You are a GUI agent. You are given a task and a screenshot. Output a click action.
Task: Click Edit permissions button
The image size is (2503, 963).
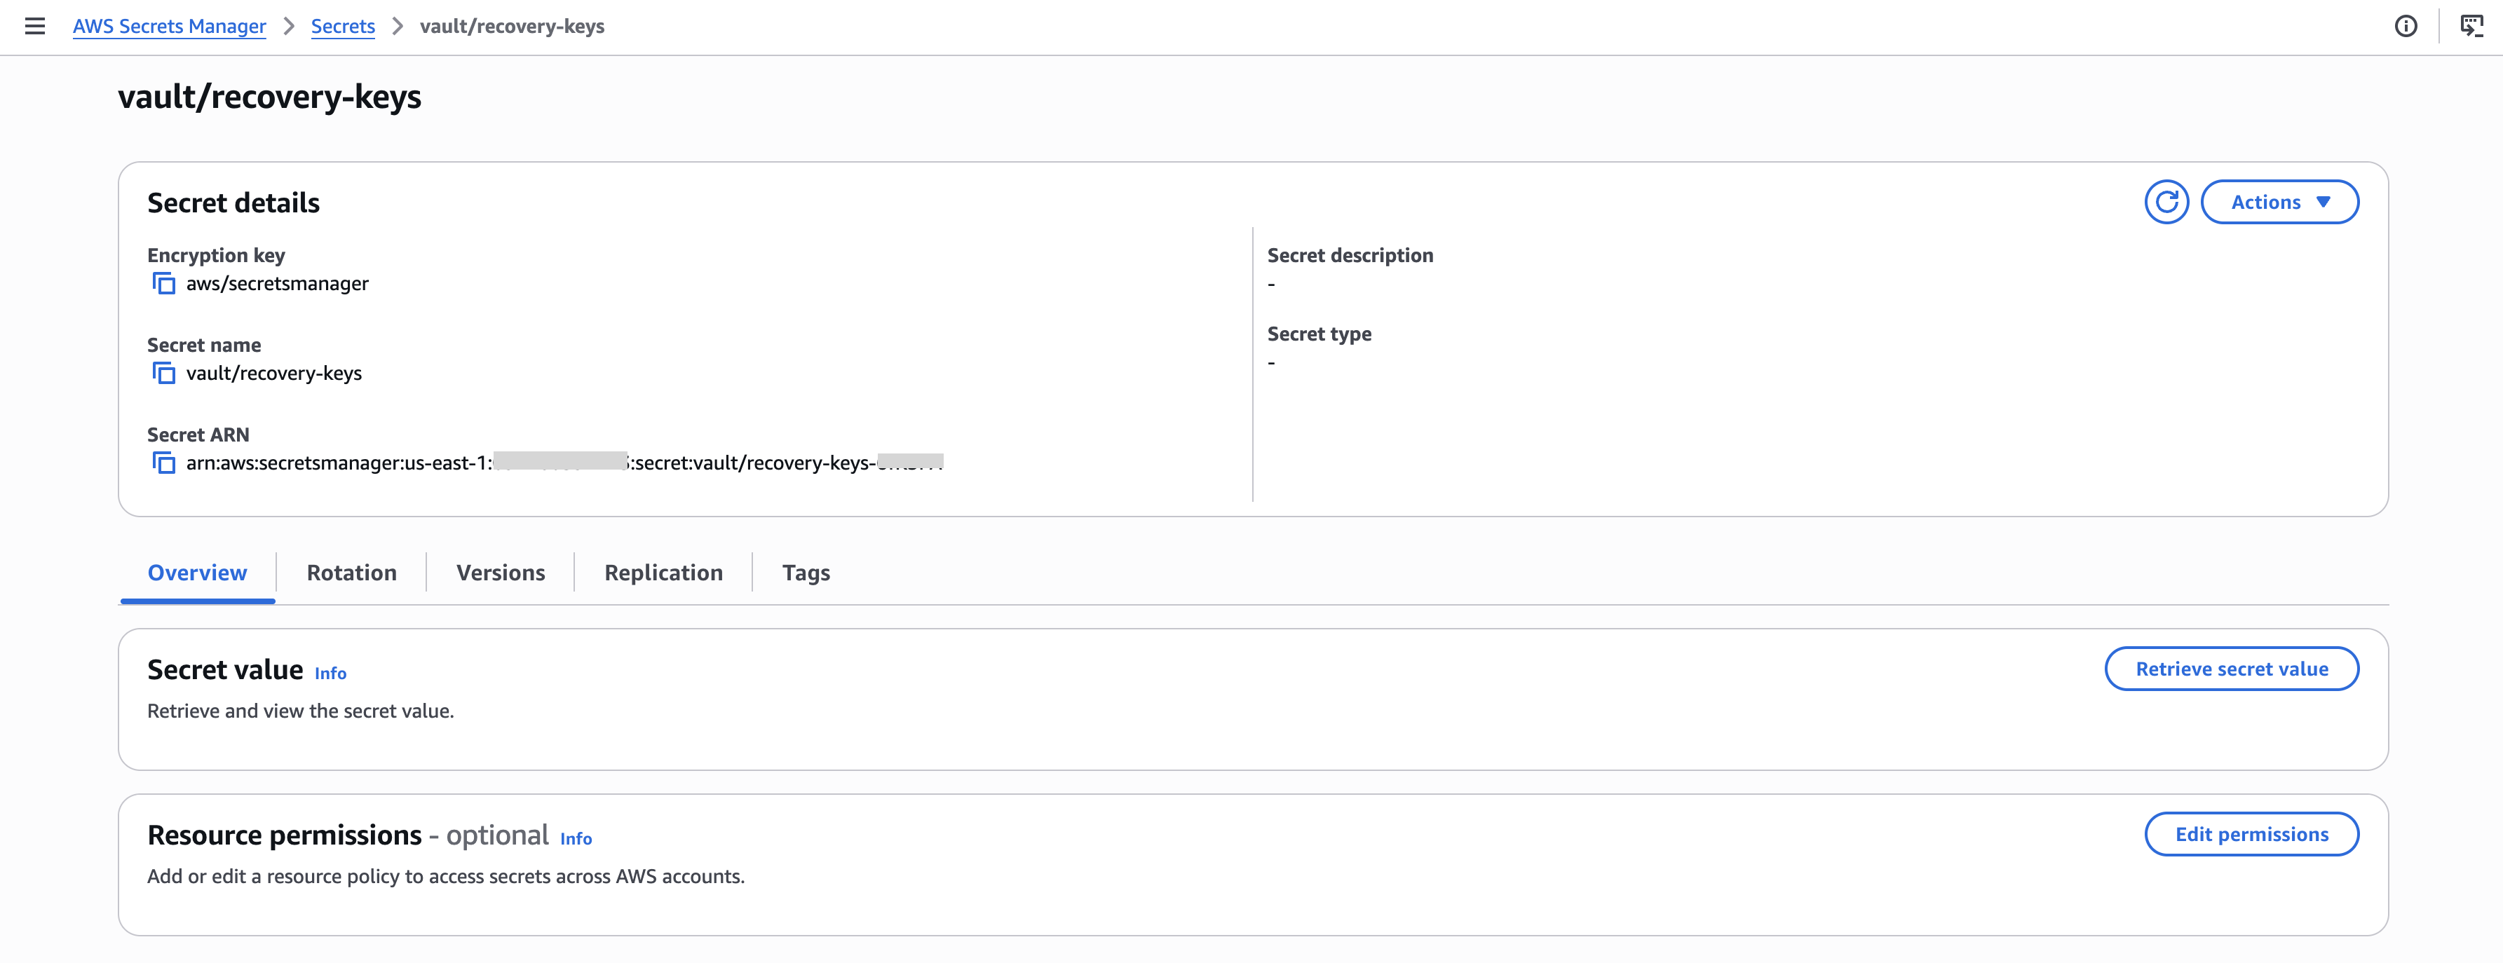[2251, 834]
